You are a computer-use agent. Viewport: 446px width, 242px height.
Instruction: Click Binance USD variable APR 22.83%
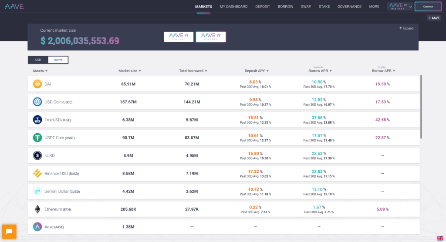click(319, 171)
